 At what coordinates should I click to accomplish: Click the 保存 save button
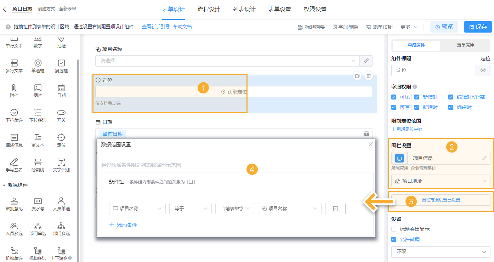[x=478, y=27]
